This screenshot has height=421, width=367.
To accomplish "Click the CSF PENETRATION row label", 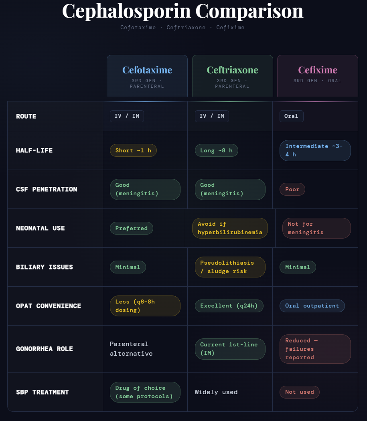I will click(47, 189).
